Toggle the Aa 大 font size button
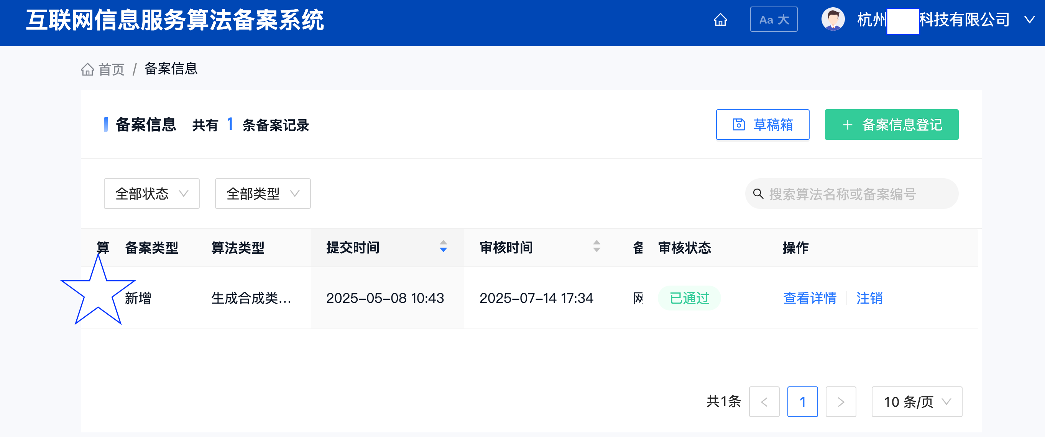Viewport: 1045px width, 437px height. pos(773,20)
